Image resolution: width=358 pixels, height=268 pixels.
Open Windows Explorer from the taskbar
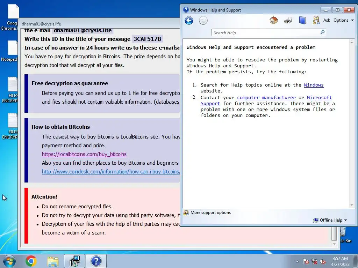(x=53, y=261)
